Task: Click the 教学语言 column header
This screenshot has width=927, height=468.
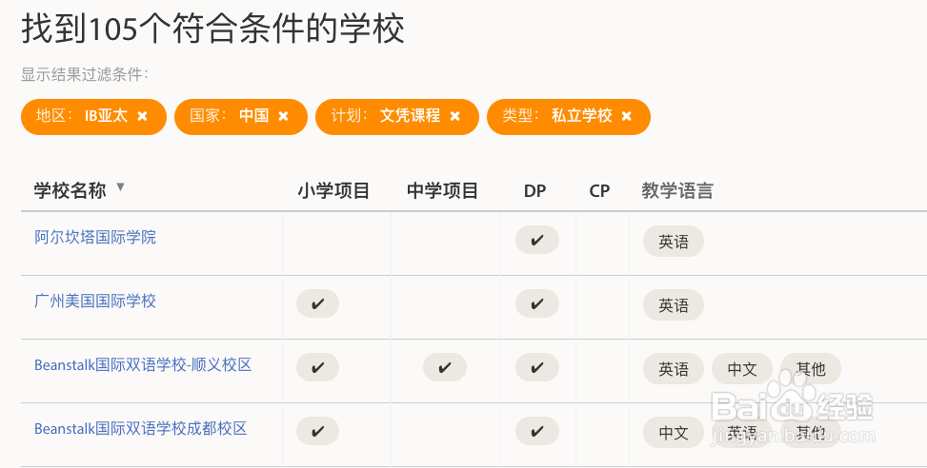Action: [x=677, y=190]
